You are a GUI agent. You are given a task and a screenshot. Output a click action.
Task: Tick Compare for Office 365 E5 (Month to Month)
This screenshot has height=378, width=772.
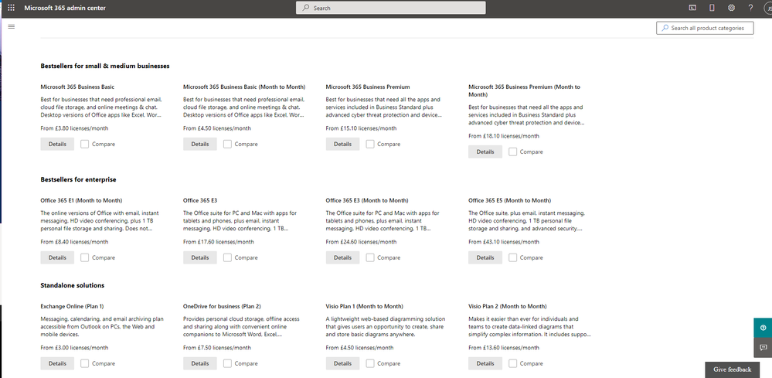(x=512, y=257)
